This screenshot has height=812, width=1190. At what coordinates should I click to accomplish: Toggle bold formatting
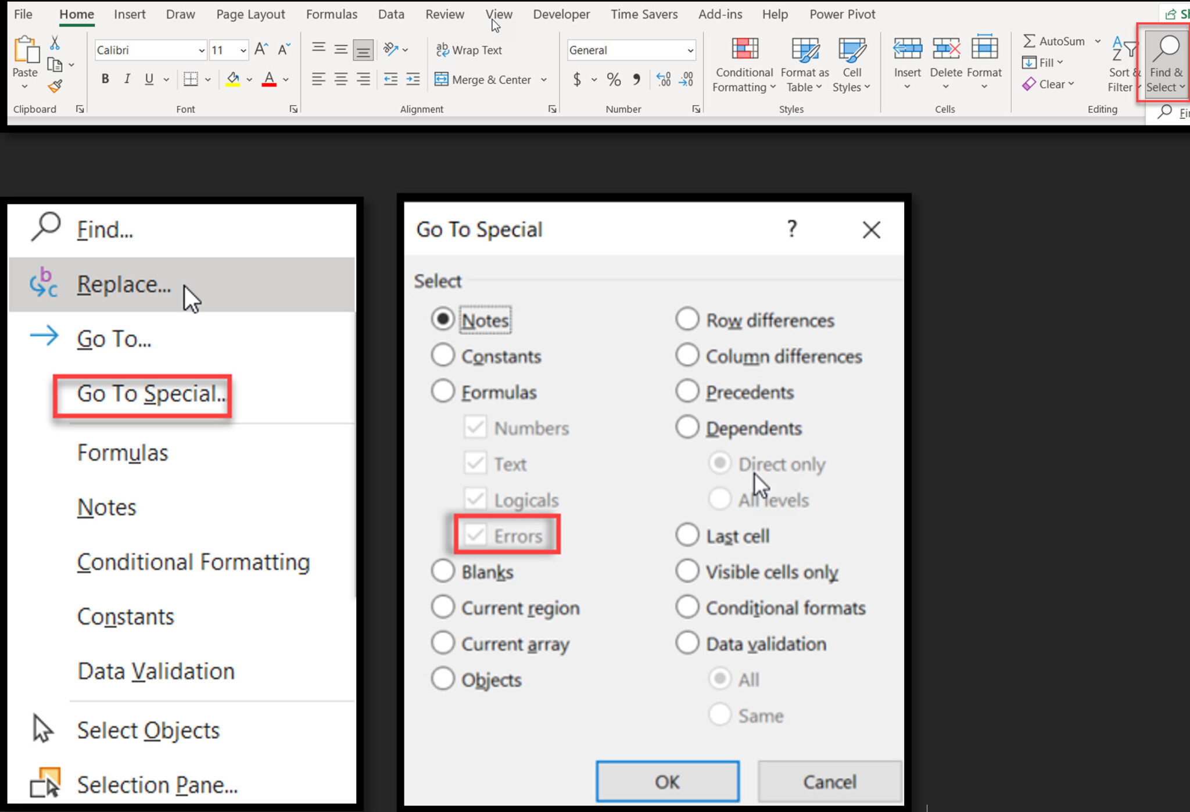point(105,79)
